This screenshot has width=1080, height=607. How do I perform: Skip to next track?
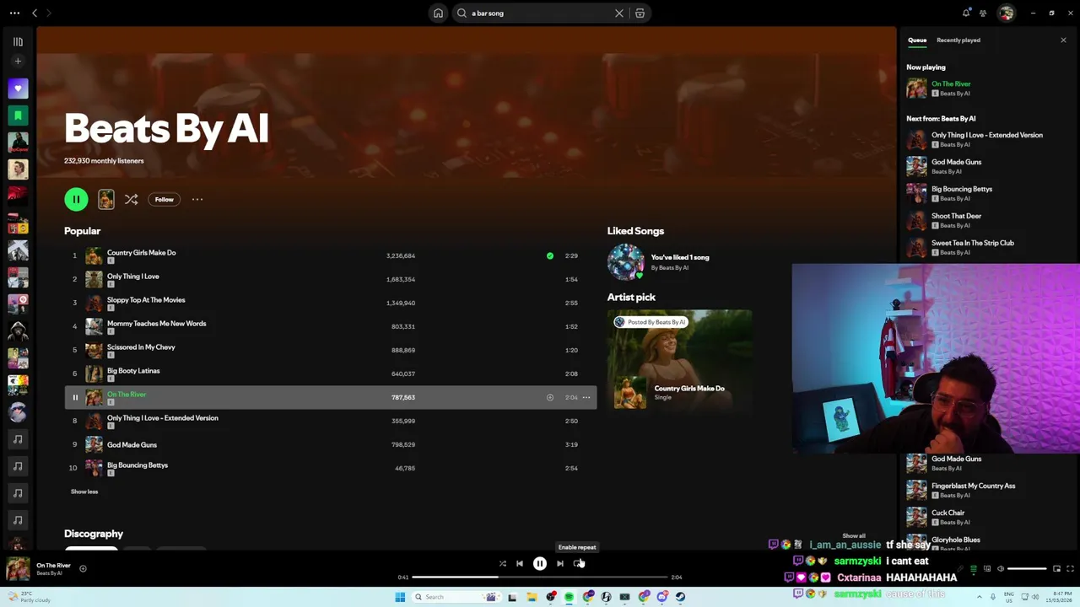tap(560, 563)
